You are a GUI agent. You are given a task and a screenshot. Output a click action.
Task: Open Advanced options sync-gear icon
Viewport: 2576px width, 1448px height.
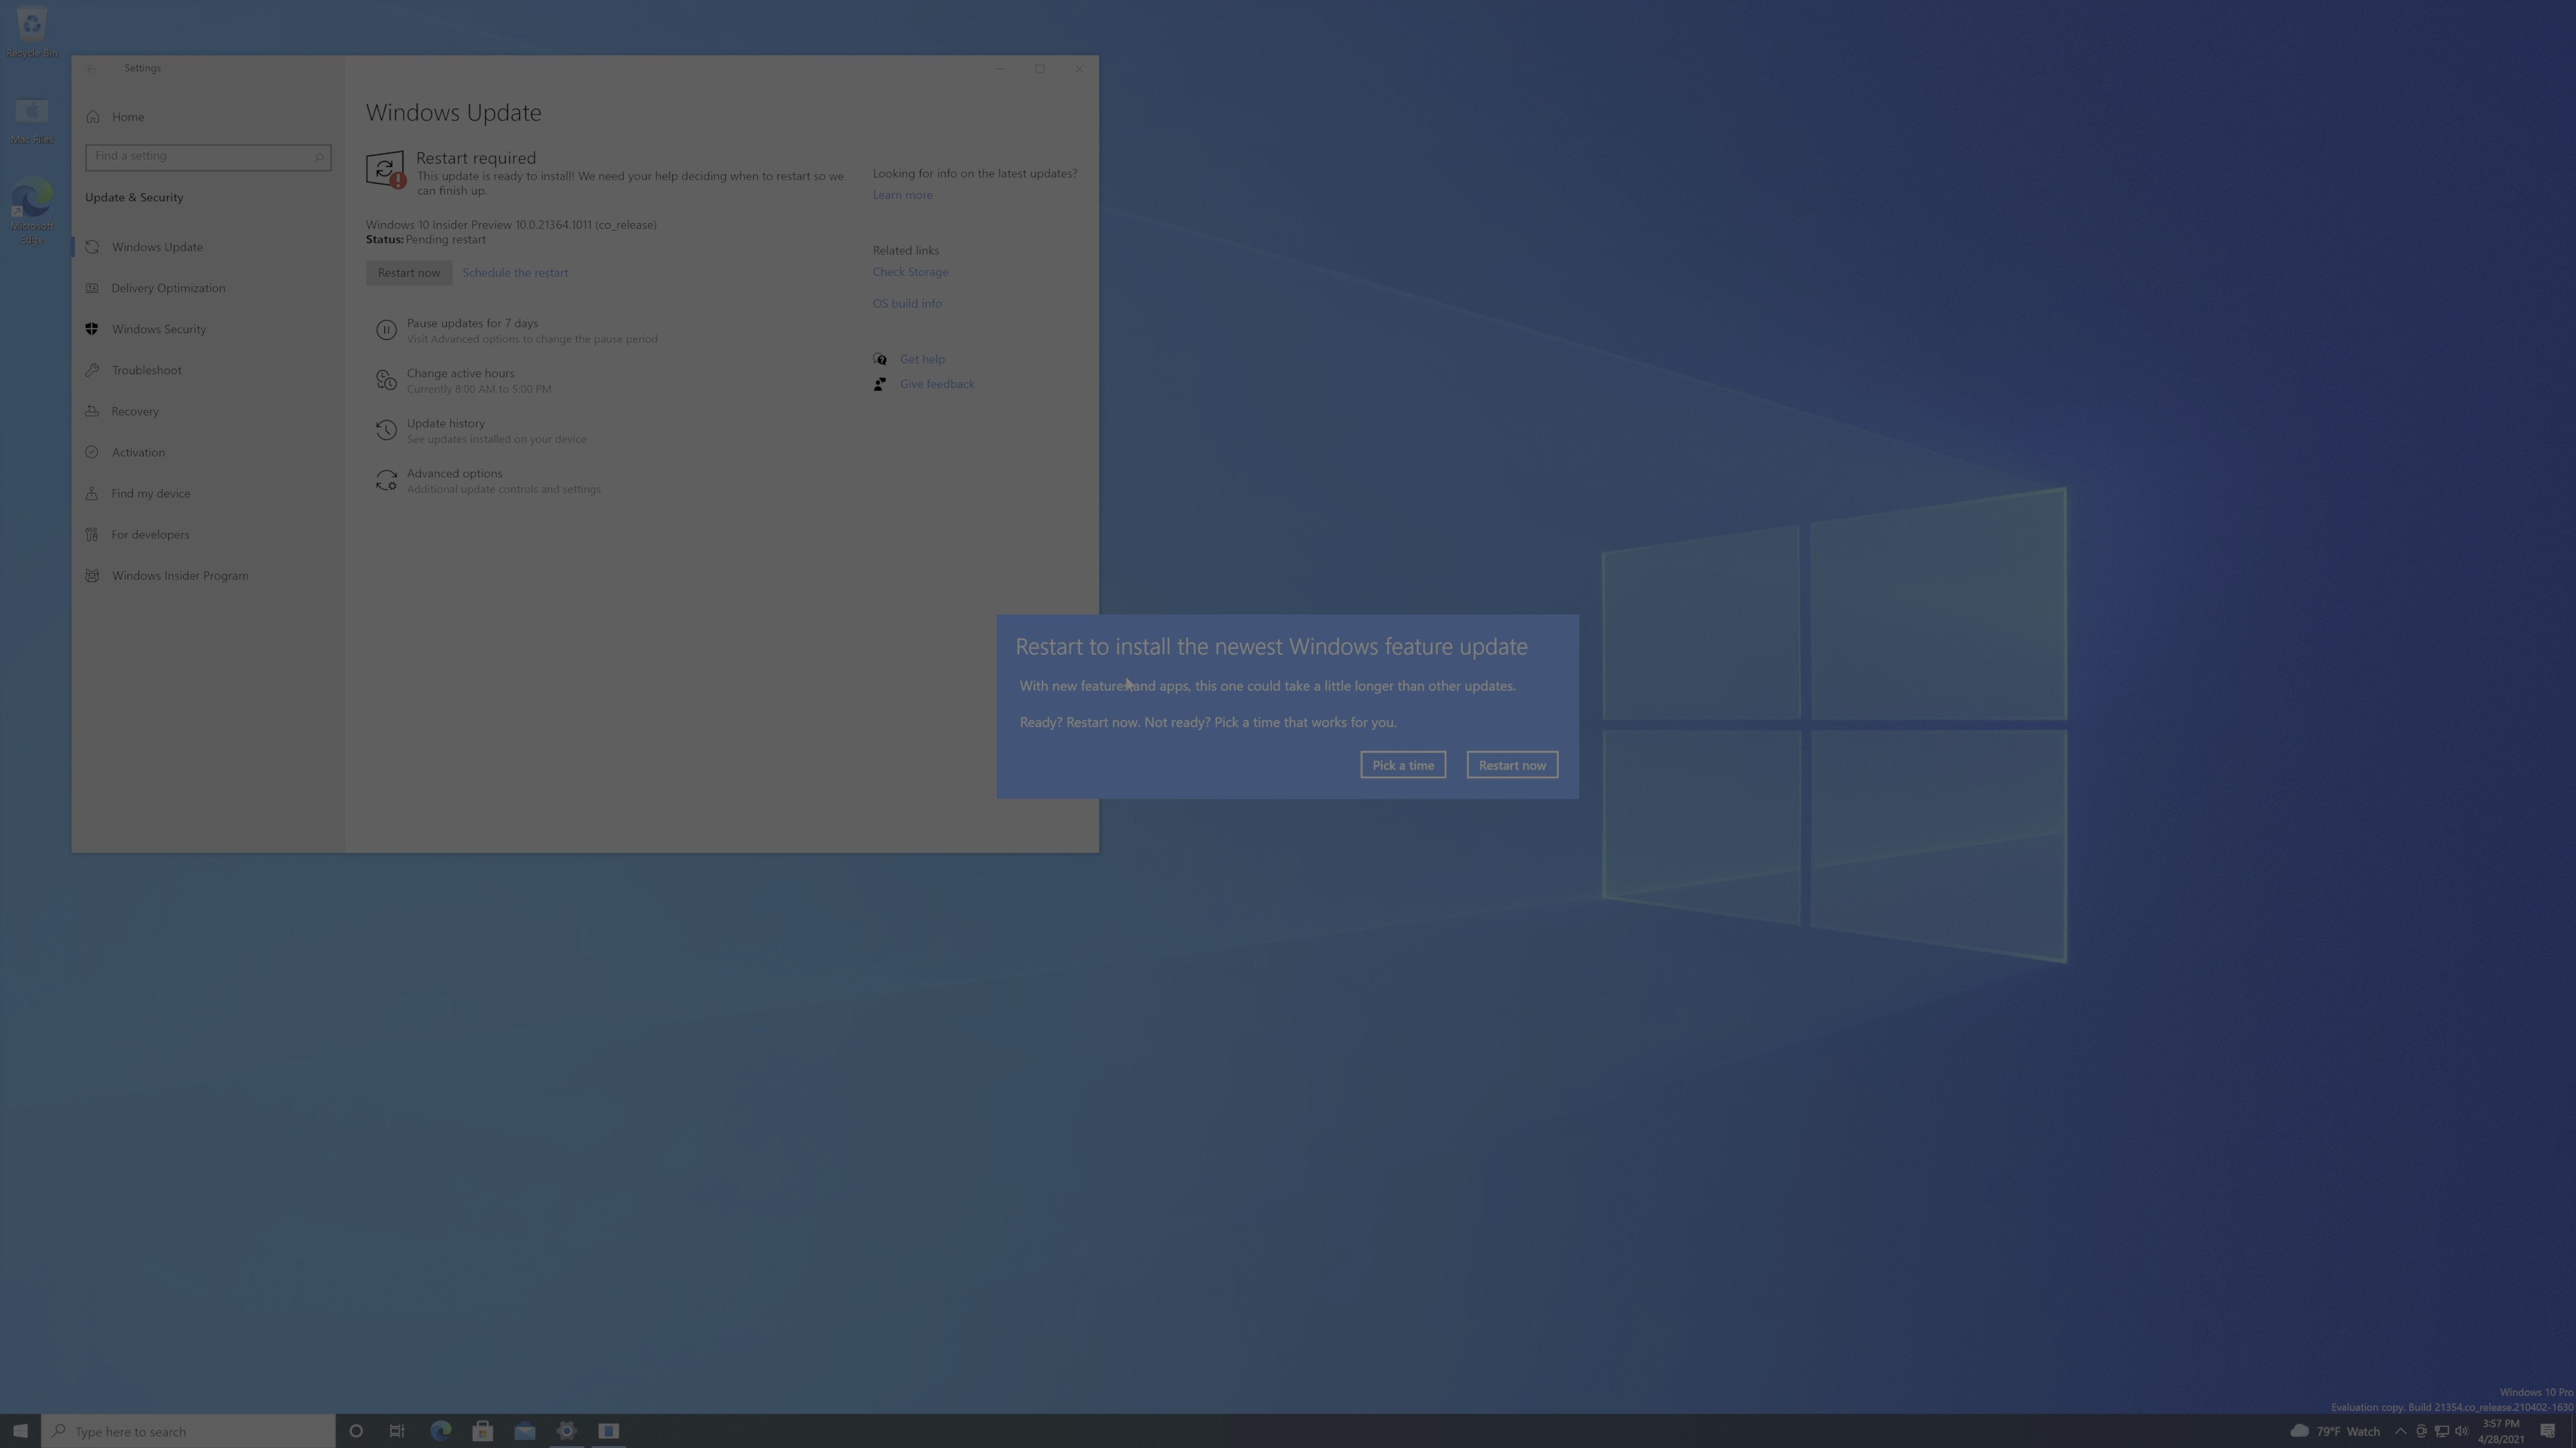point(386,481)
